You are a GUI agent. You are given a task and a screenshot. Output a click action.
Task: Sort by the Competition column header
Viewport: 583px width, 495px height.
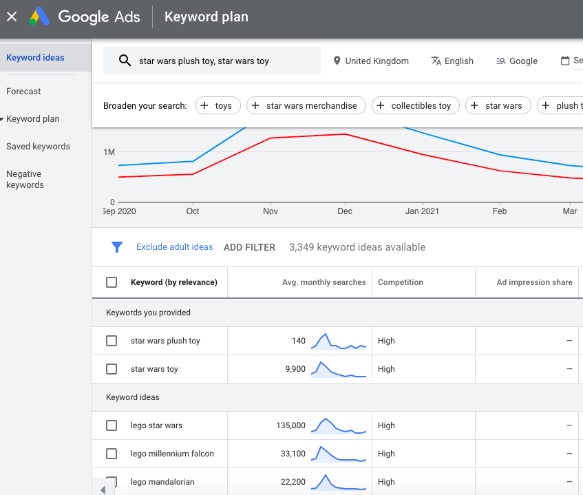coord(401,282)
